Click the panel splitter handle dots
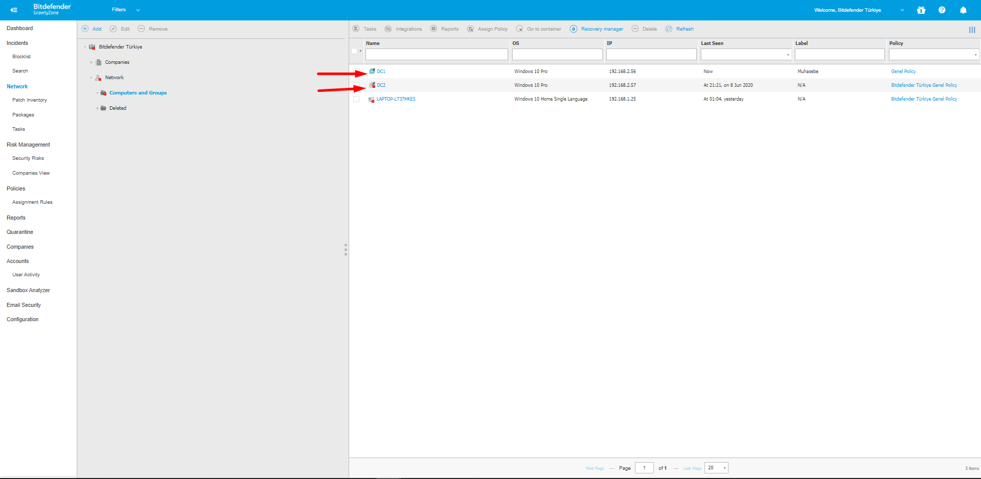This screenshot has width=981, height=479. pyautogui.click(x=346, y=249)
